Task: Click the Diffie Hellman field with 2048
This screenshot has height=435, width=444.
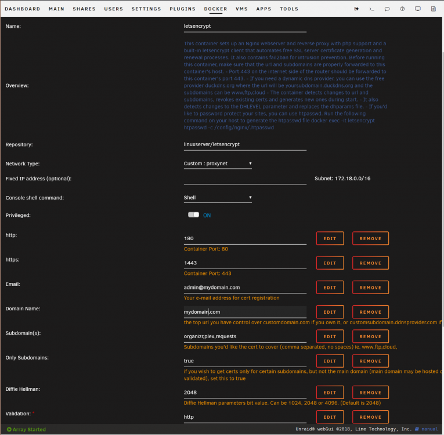Action: pos(245,393)
